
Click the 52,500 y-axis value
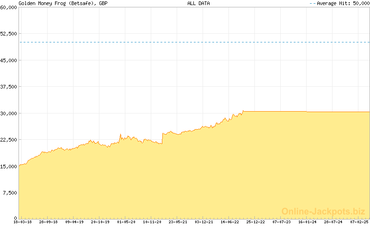9,34
